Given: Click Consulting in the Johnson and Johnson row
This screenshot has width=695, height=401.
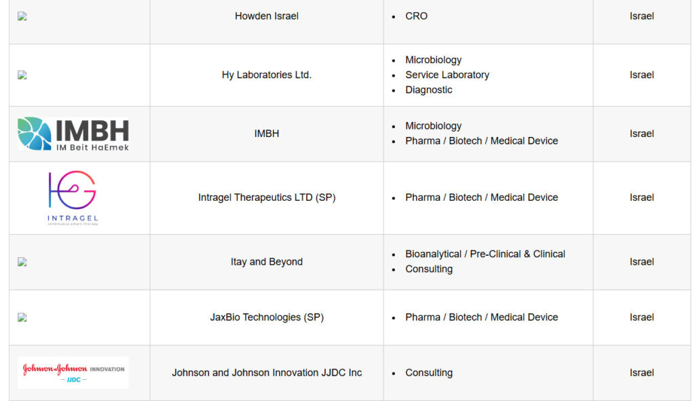Looking at the screenshot, I should point(429,373).
